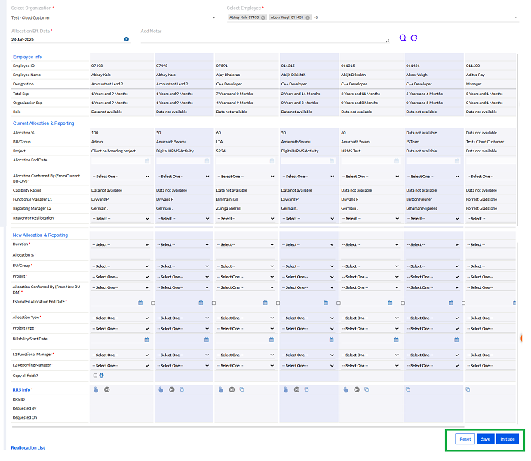Open New BU-DM Allocation Confirmed By dropdown for Ajay Bhalerao
The width and height of the screenshot is (531, 461).
coord(246,287)
